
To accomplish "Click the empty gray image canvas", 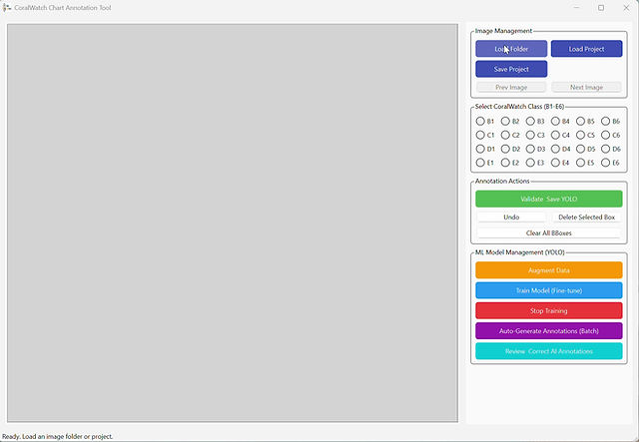I will pos(233,222).
